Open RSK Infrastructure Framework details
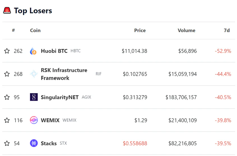This screenshot has width=237, height=156. click(64, 74)
